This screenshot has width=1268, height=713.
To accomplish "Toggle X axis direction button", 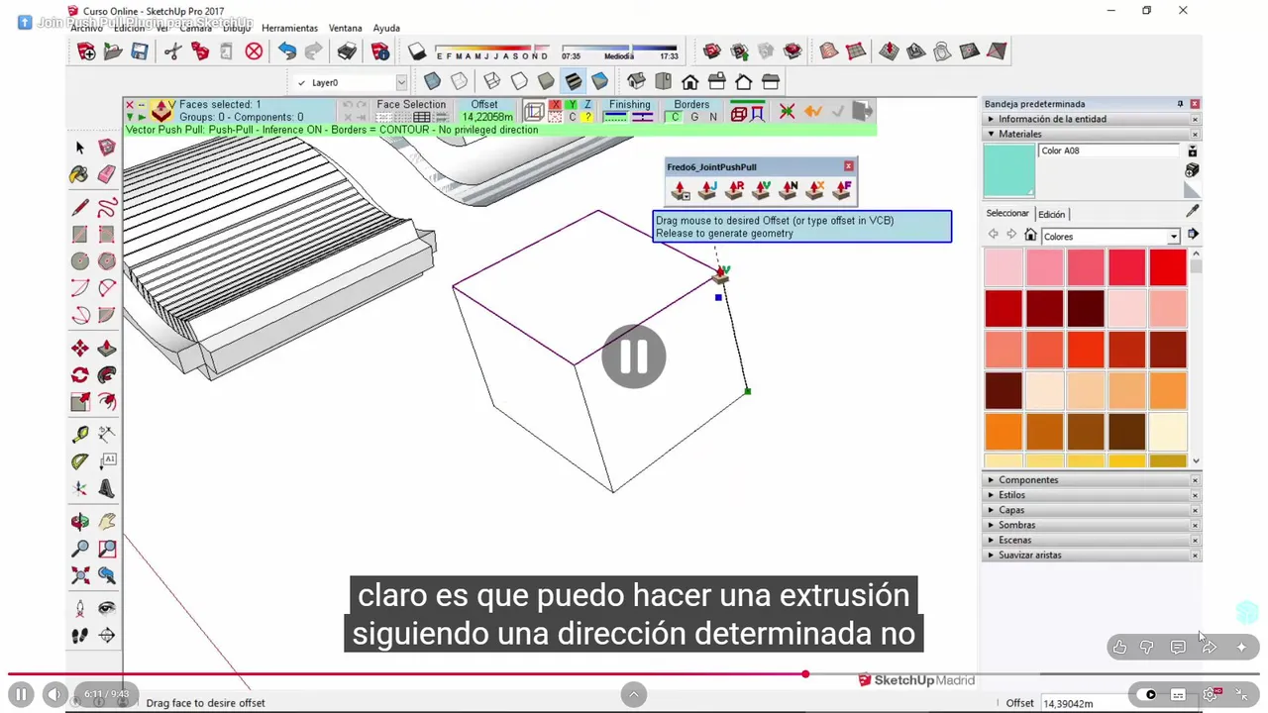I will [x=556, y=104].
